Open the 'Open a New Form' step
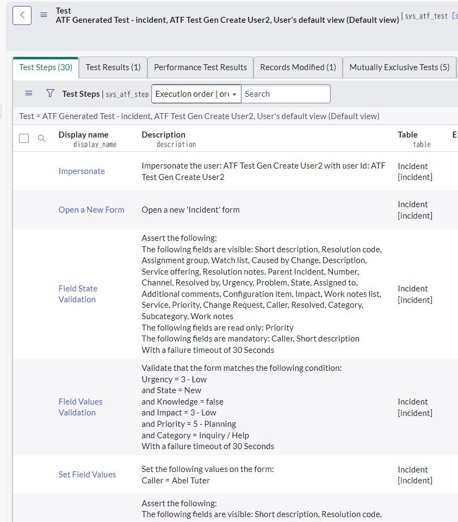458x522 pixels. click(91, 209)
